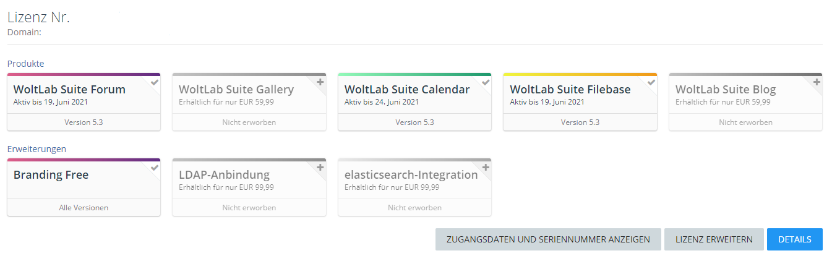The height and width of the screenshot is (261, 832).
Task: Click the plus icon on elasticsearch-Integration card
Action: pos(486,168)
